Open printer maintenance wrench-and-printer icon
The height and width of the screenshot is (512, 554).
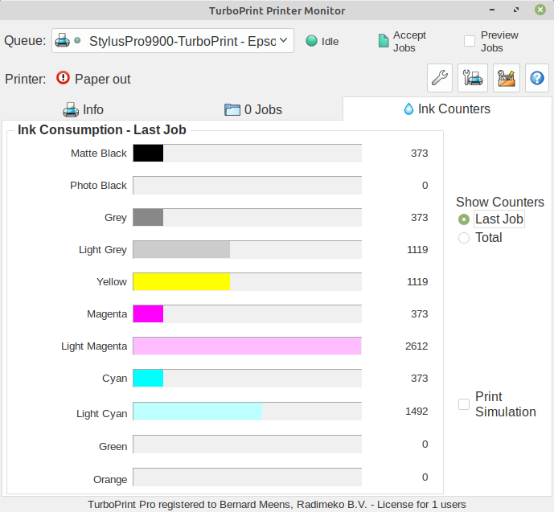pyautogui.click(x=473, y=78)
